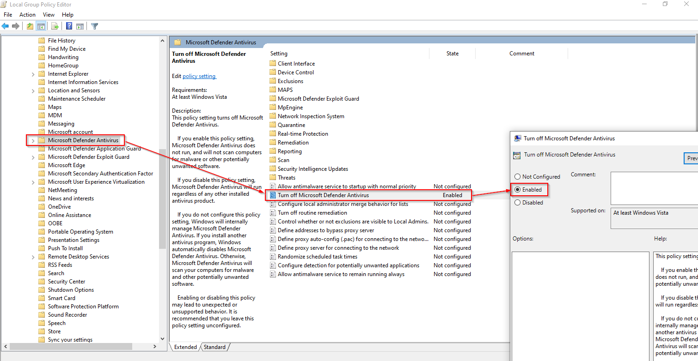The width and height of the screenshot is (698, 361).
Task: Open Help with the blue question-mark icon
Action: (x=69, y=26)
